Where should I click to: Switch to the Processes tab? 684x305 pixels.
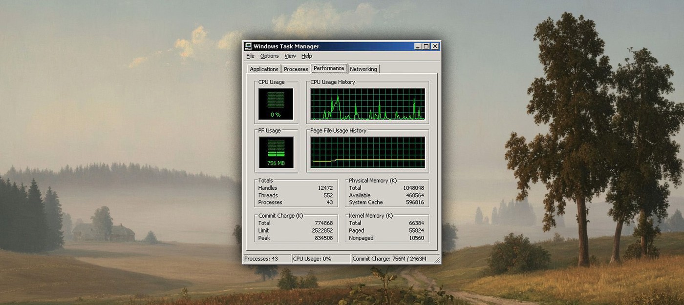coord(296,69)
